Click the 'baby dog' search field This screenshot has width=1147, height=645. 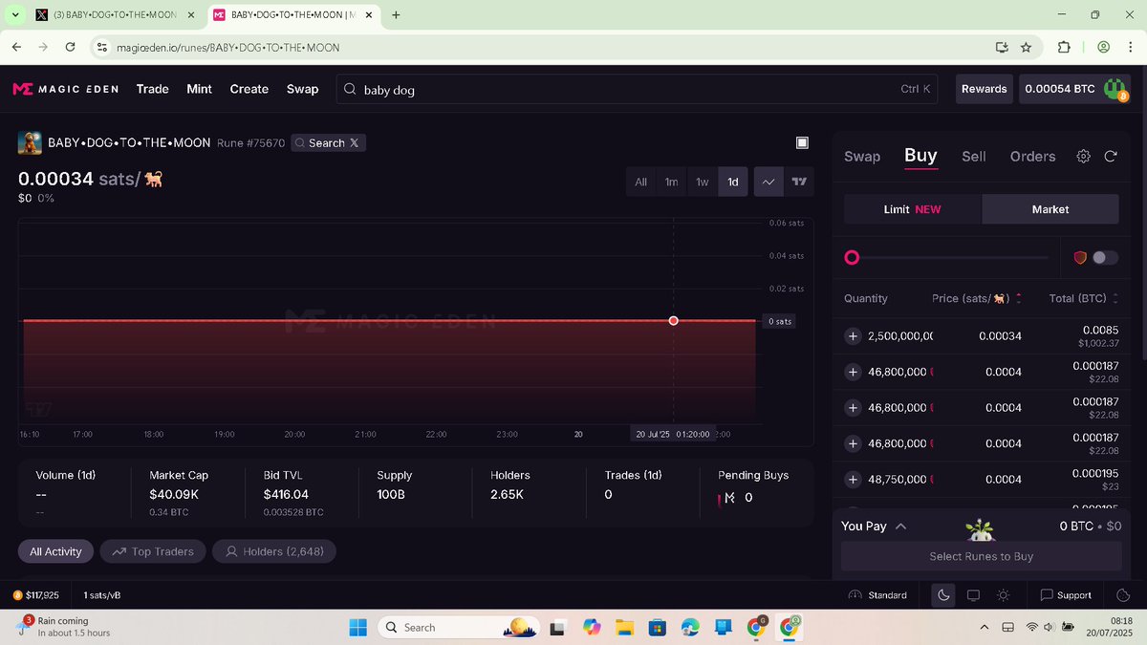[x=637, y=89]
